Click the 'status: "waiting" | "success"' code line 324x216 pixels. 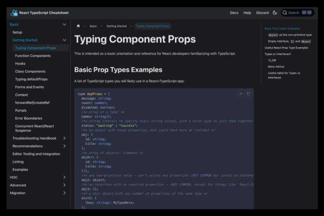coord(109,126)
